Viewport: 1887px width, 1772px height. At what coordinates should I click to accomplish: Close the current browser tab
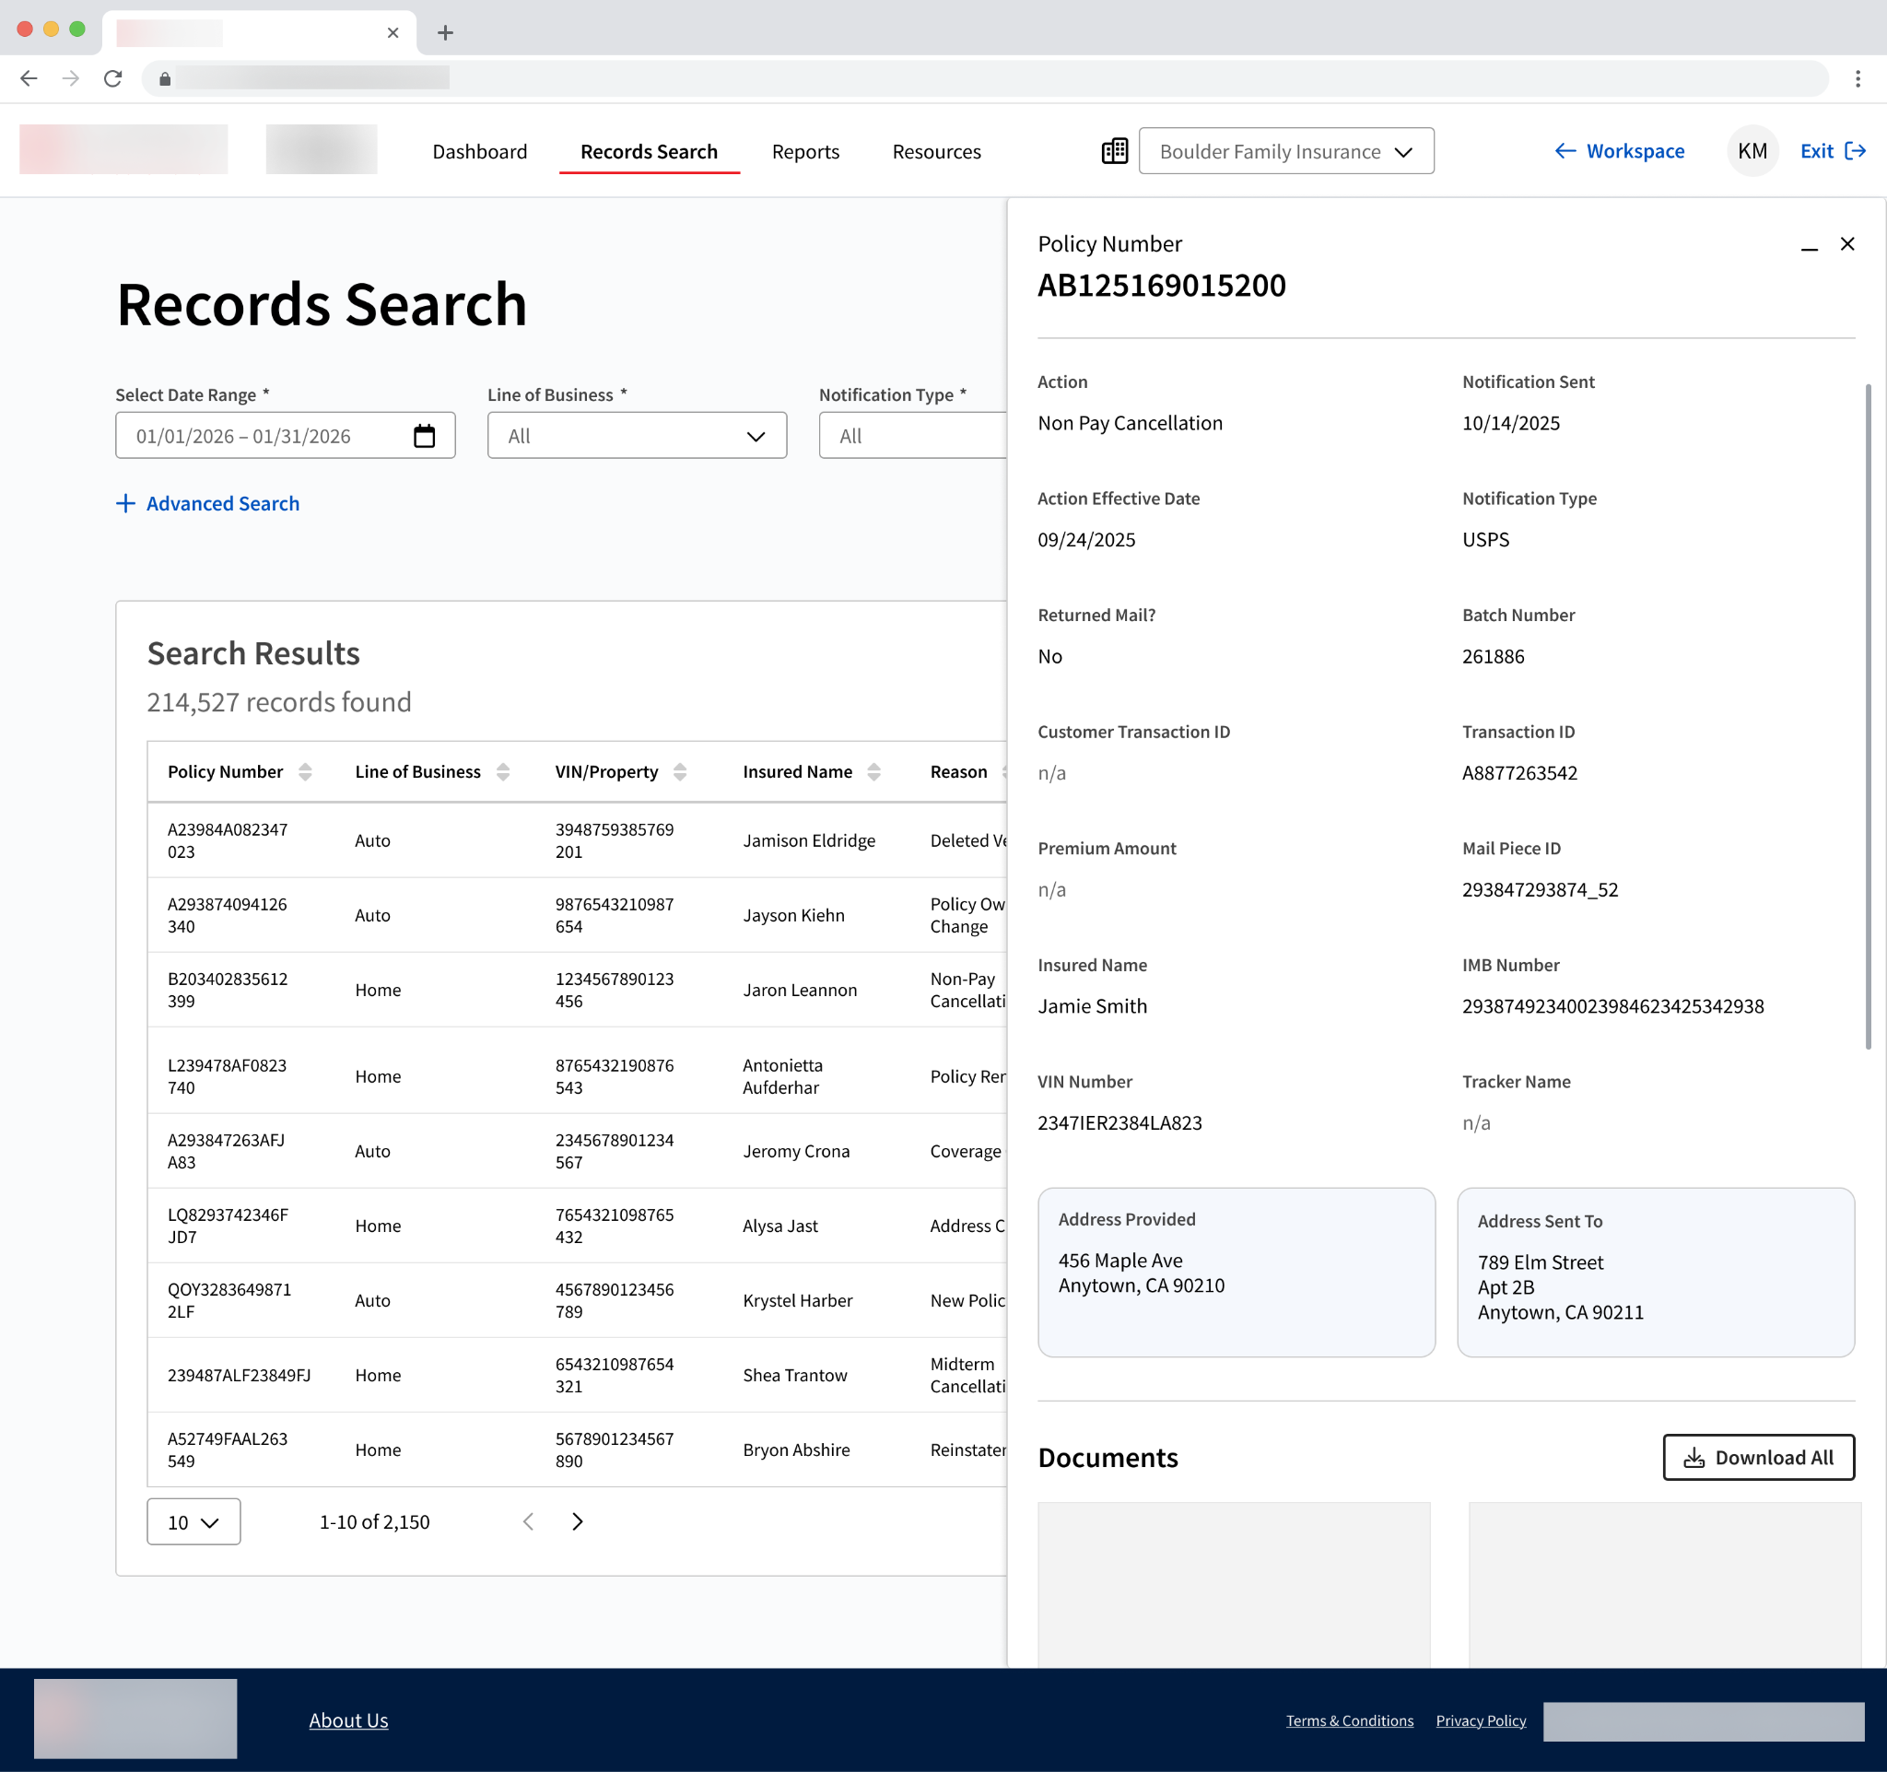[393, 33]
